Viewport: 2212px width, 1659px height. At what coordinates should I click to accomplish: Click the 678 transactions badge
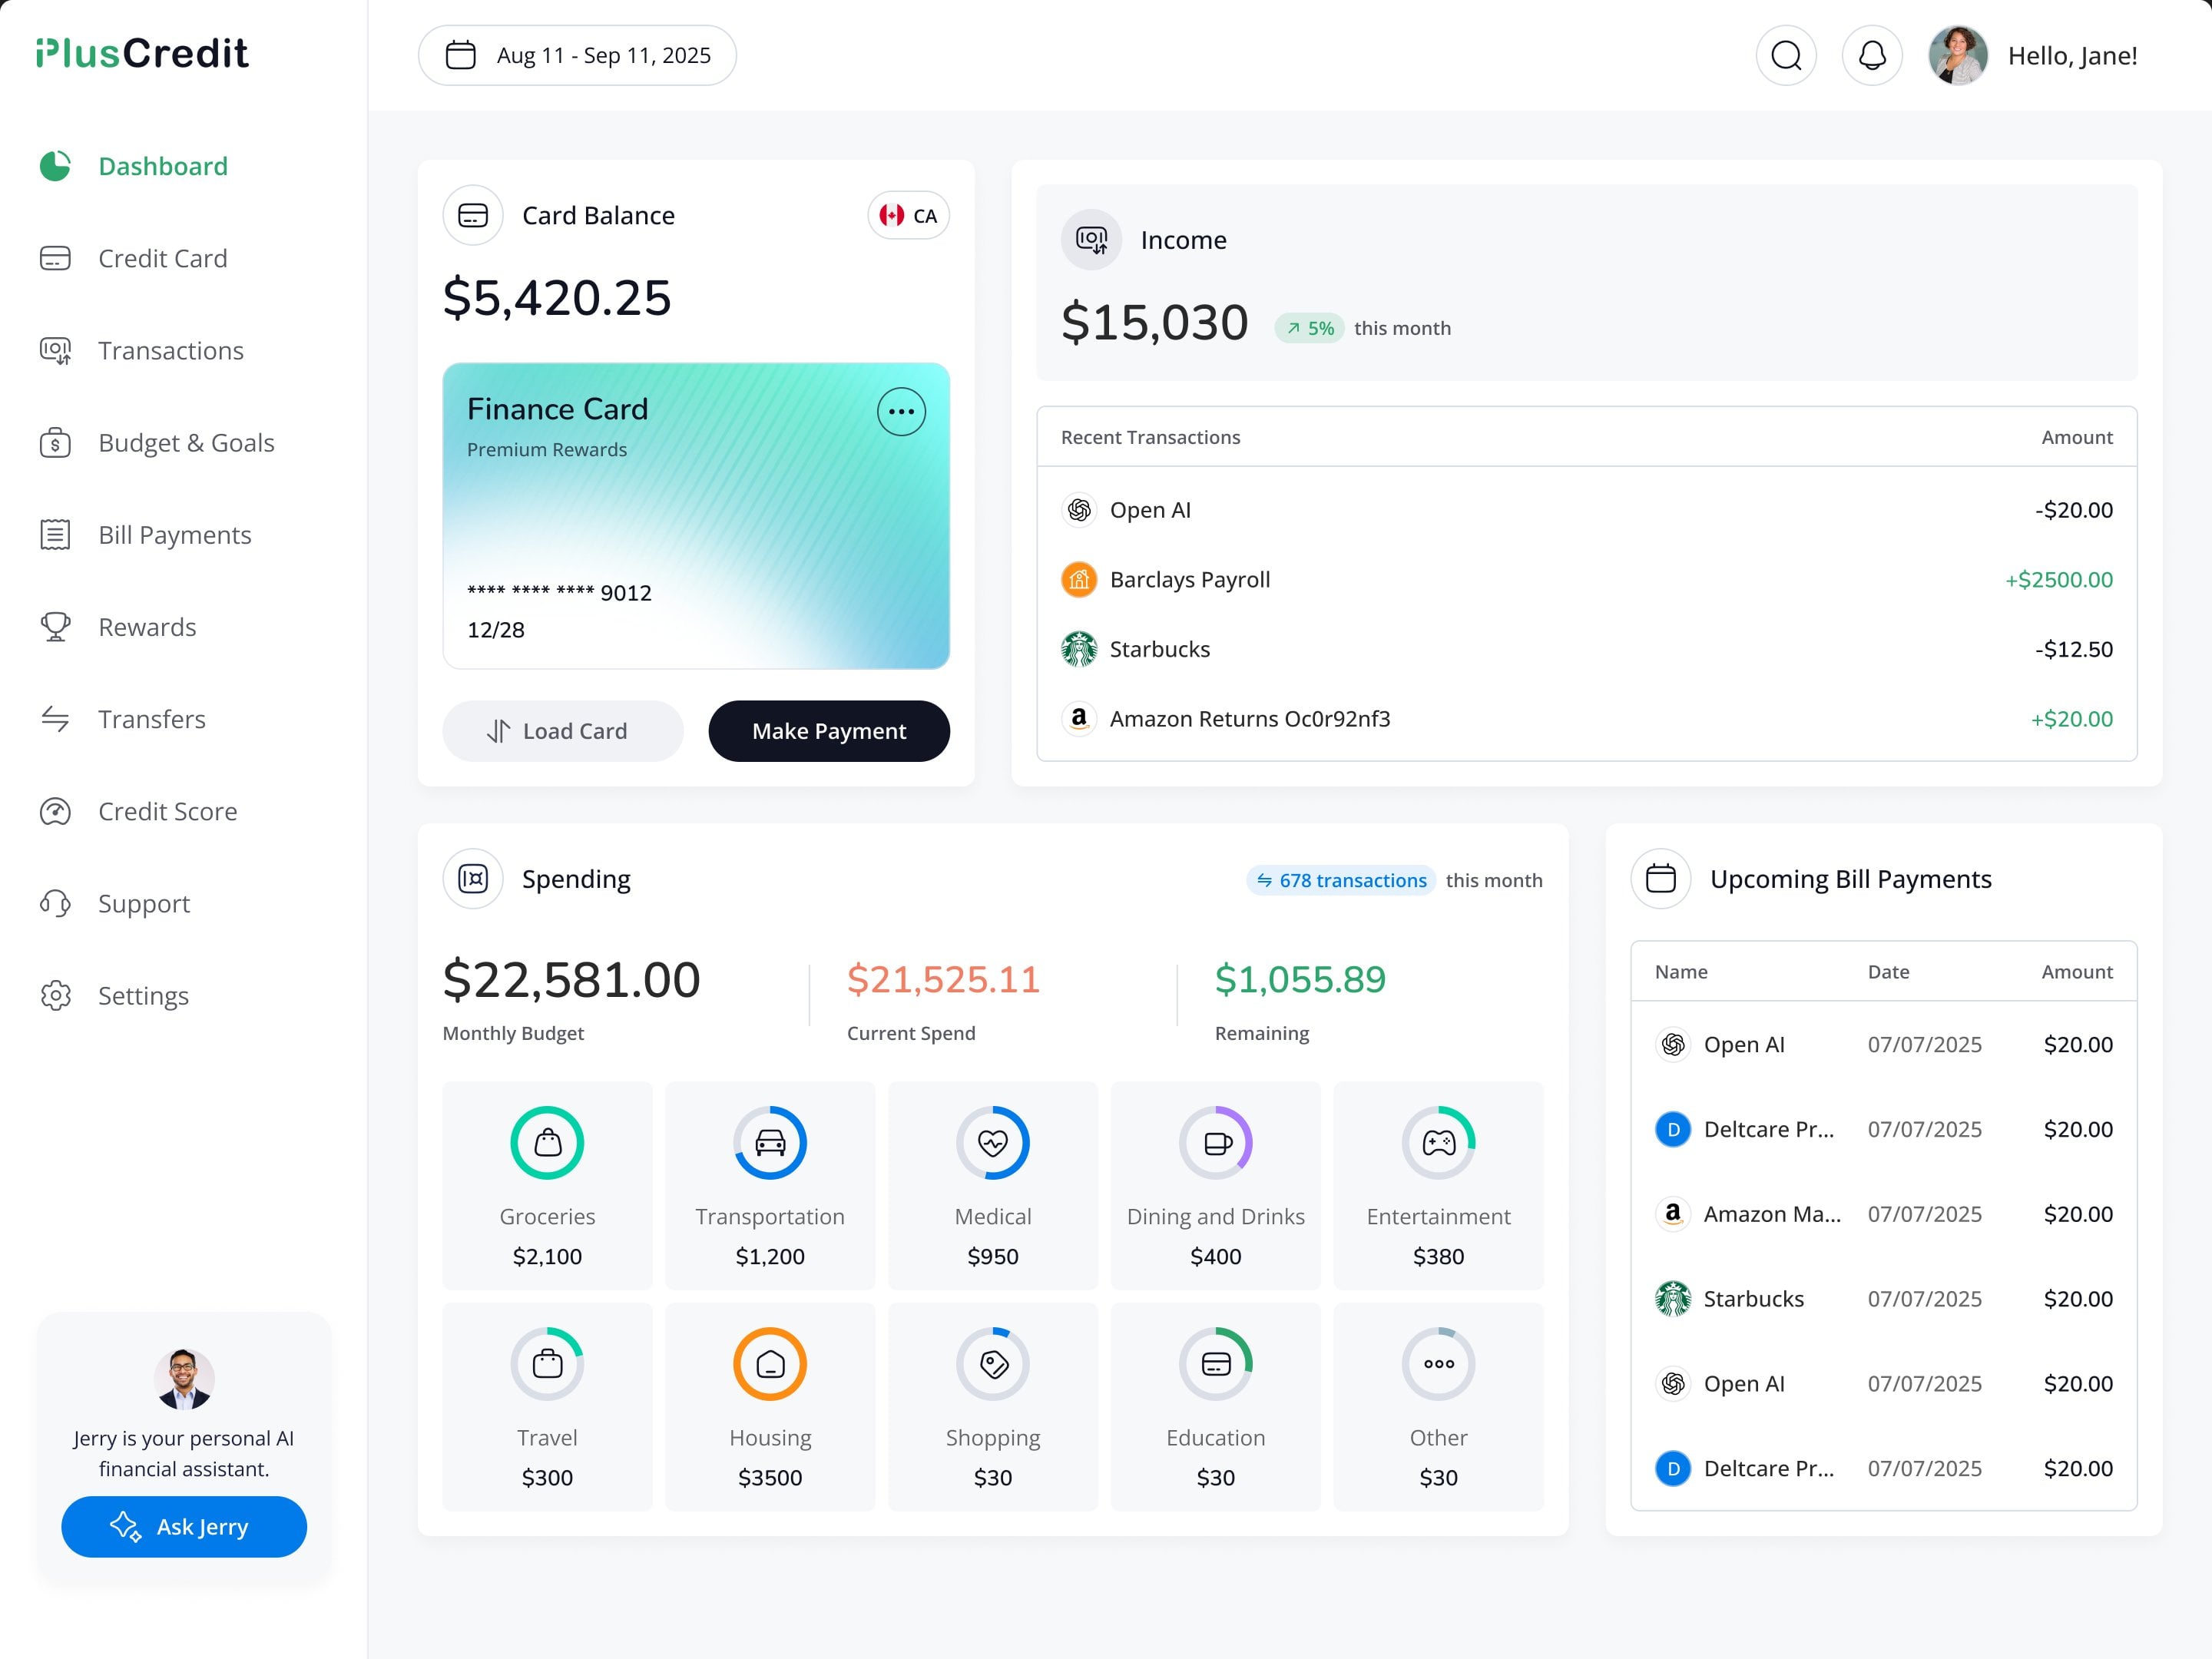1341,880
